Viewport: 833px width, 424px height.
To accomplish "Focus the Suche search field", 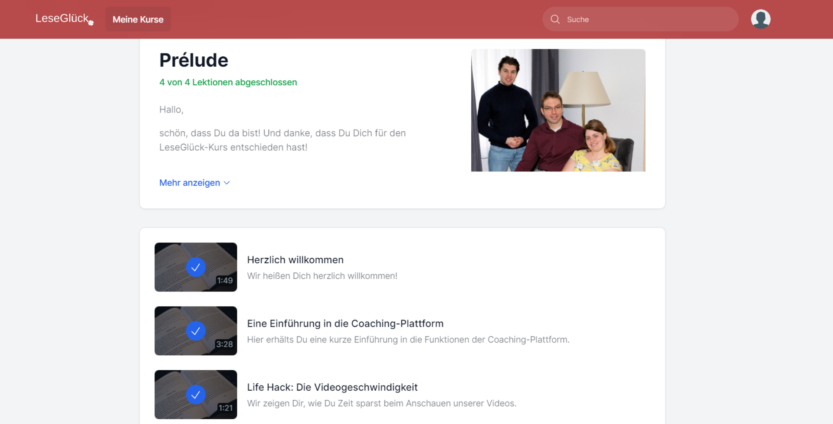I will tap(640, 19).
